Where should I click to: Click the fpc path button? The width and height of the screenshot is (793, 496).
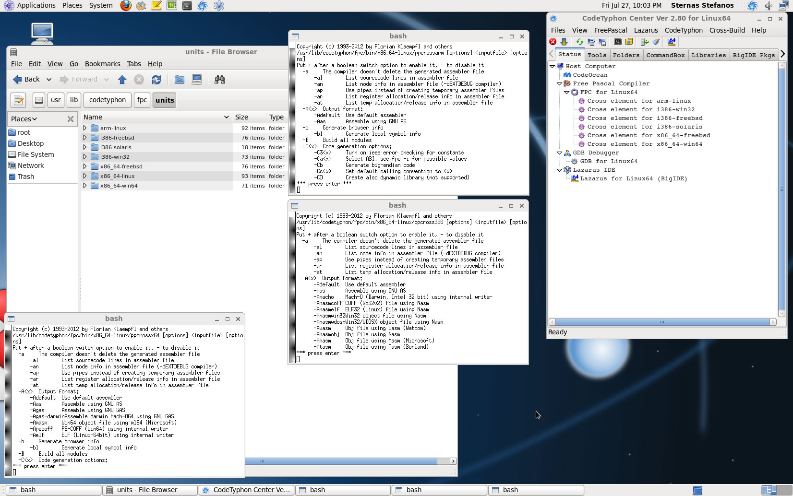[142, 100]
